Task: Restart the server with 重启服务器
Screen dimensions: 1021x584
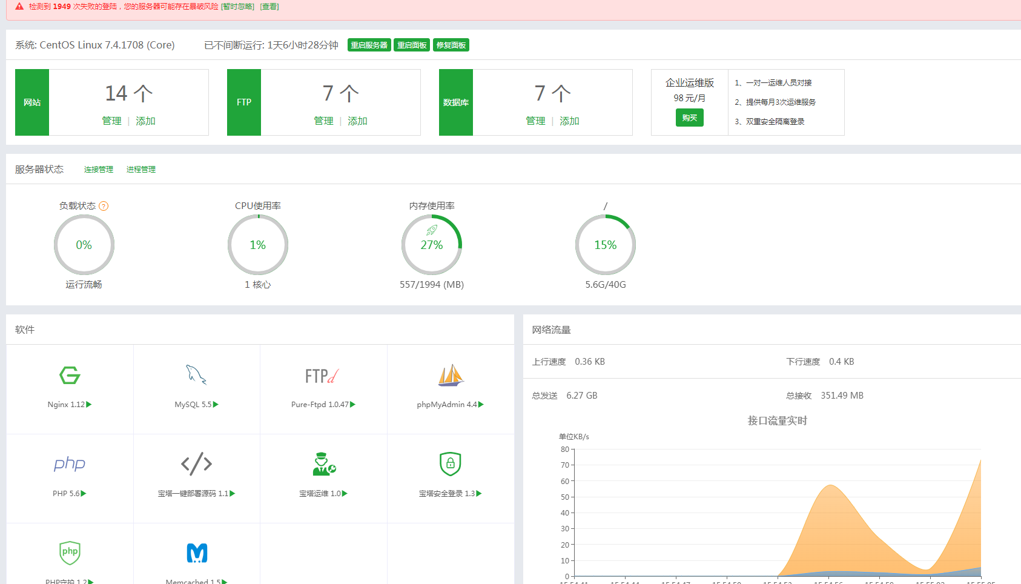Action: 369,45
